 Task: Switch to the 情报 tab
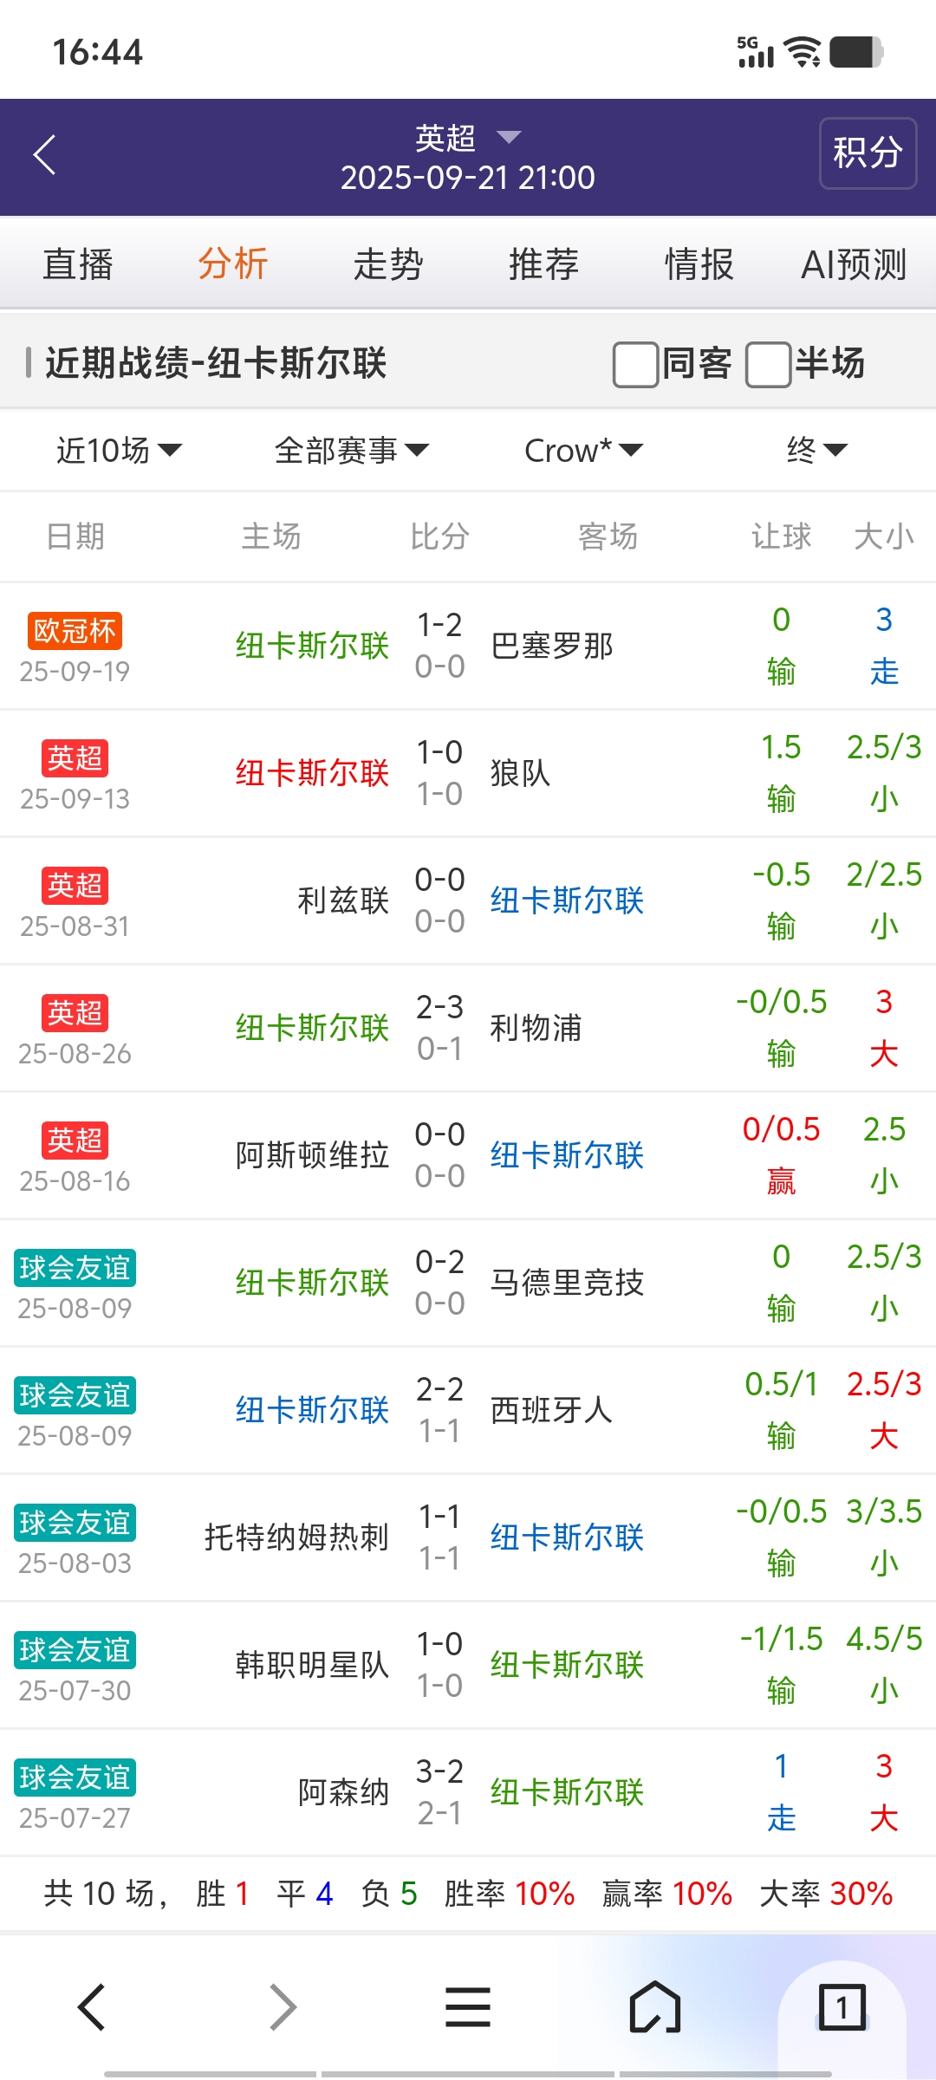(699, 264)
